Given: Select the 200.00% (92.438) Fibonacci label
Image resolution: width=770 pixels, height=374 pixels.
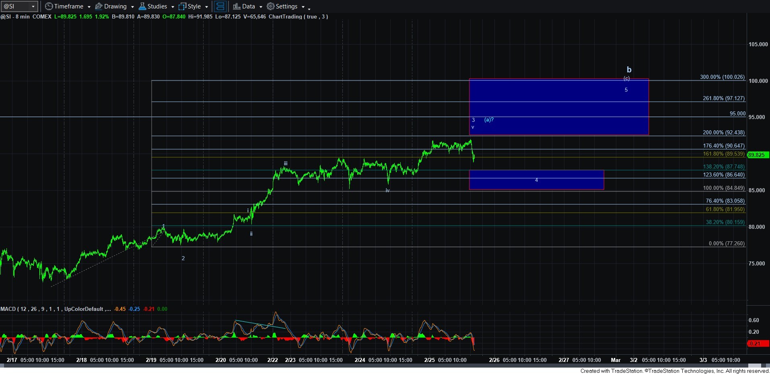Looking at the screenshot, I should point(723,132).
